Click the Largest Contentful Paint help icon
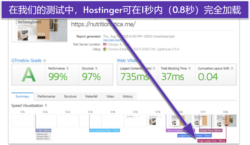Screen dimensions: 250x145 [154, 68]
